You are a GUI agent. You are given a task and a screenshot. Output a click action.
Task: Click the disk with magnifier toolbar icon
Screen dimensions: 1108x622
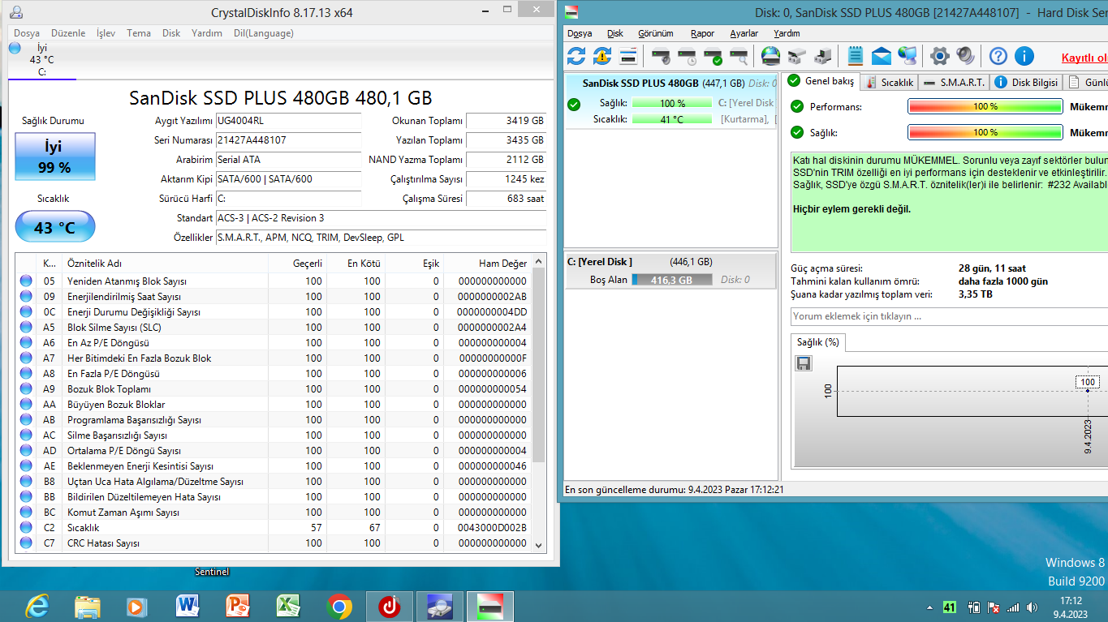[x=738, y=56]
